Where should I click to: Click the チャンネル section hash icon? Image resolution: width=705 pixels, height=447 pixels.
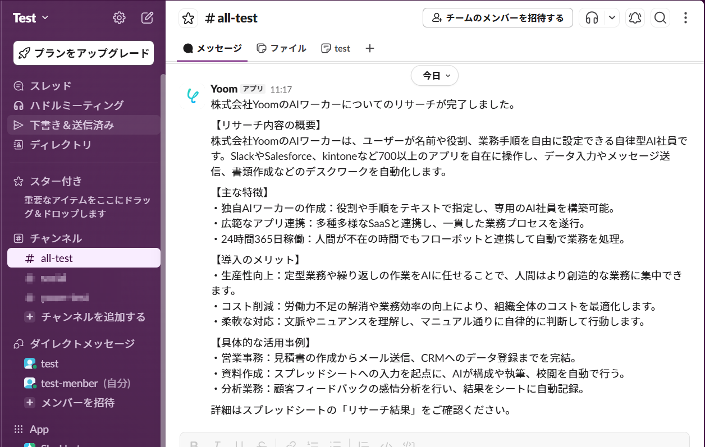[x=19, y=238]
